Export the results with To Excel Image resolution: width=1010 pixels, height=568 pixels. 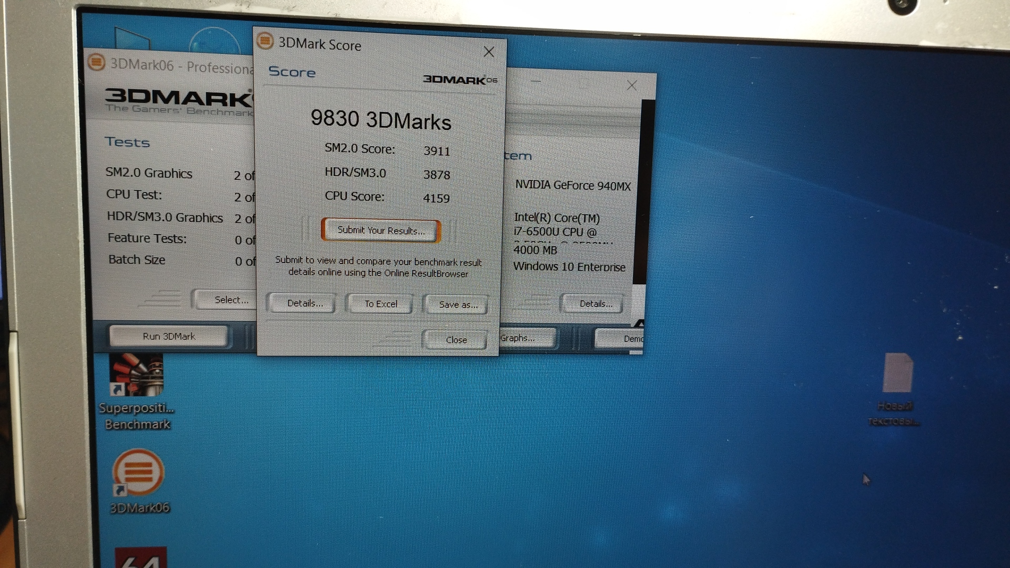380,304
